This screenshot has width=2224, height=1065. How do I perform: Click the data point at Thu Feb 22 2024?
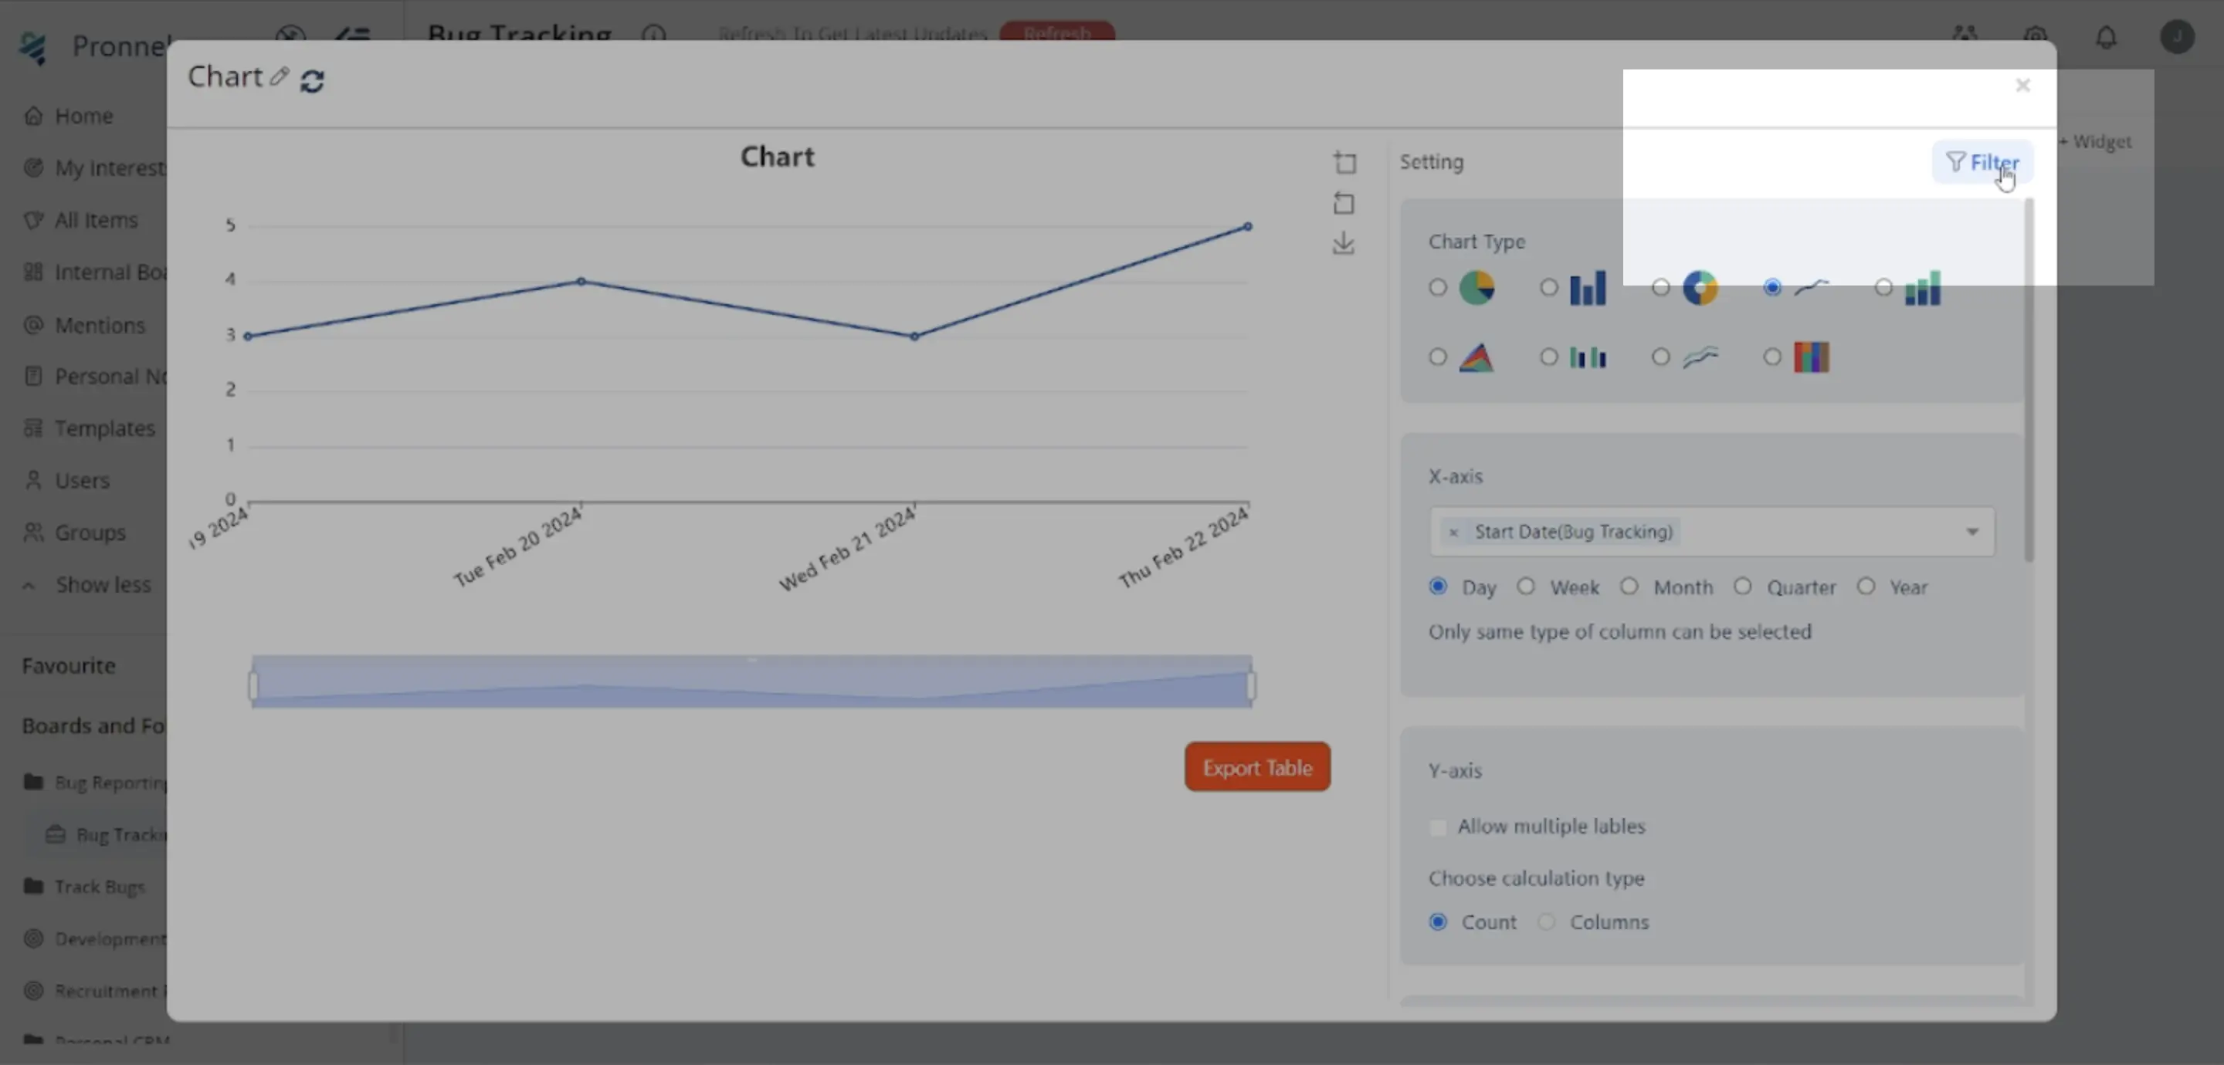tap(1248, 226)
